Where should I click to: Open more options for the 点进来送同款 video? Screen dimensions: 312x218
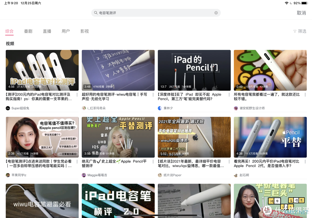[x=77, y=161]
